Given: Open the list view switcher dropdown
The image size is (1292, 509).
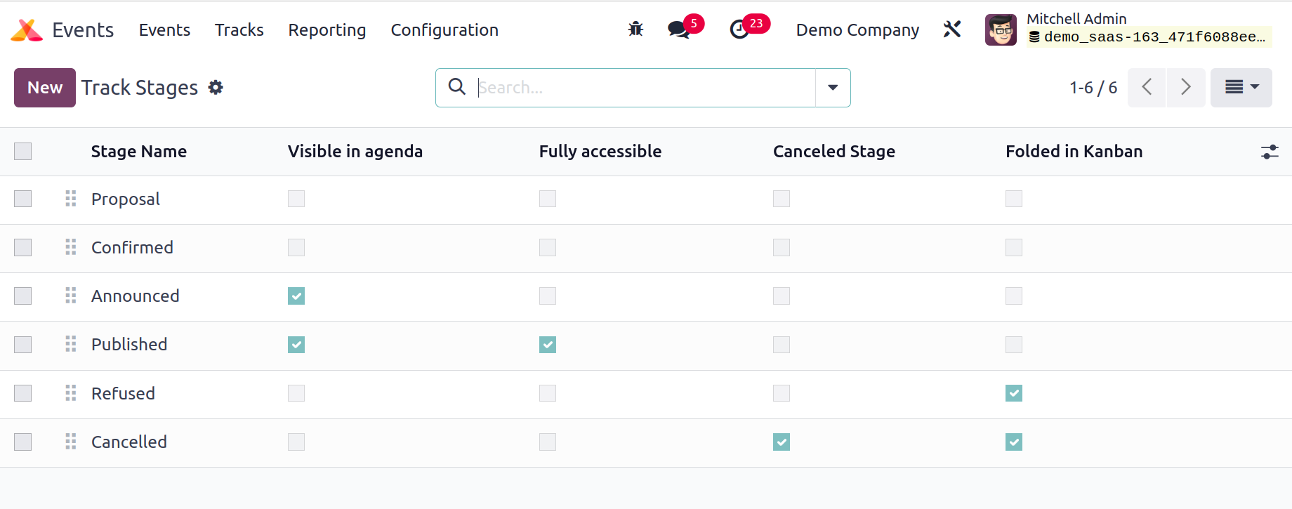Looking at the screenshot, I should [1241, 87].
